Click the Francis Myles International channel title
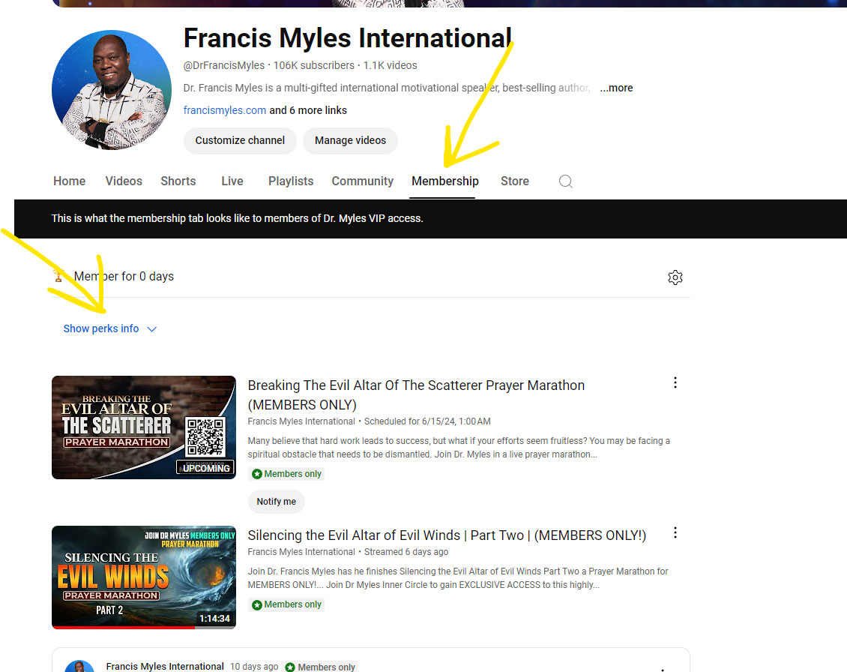The width and height of the screenshot is (847, 672). 347,37
